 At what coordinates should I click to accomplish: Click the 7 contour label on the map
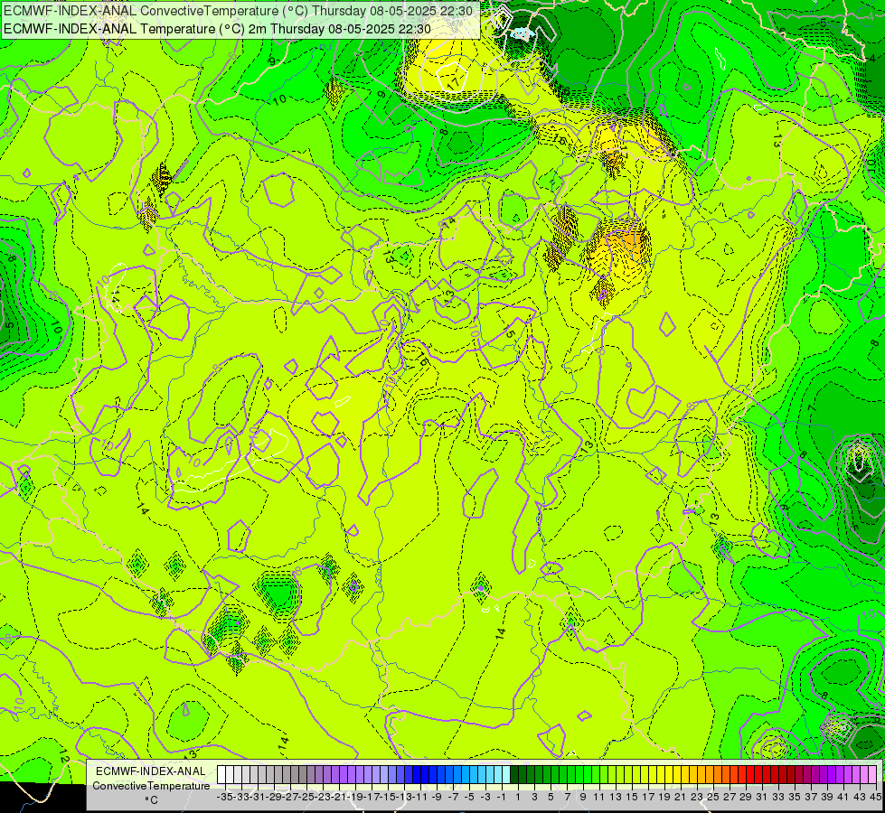click(x=812, y=406)
